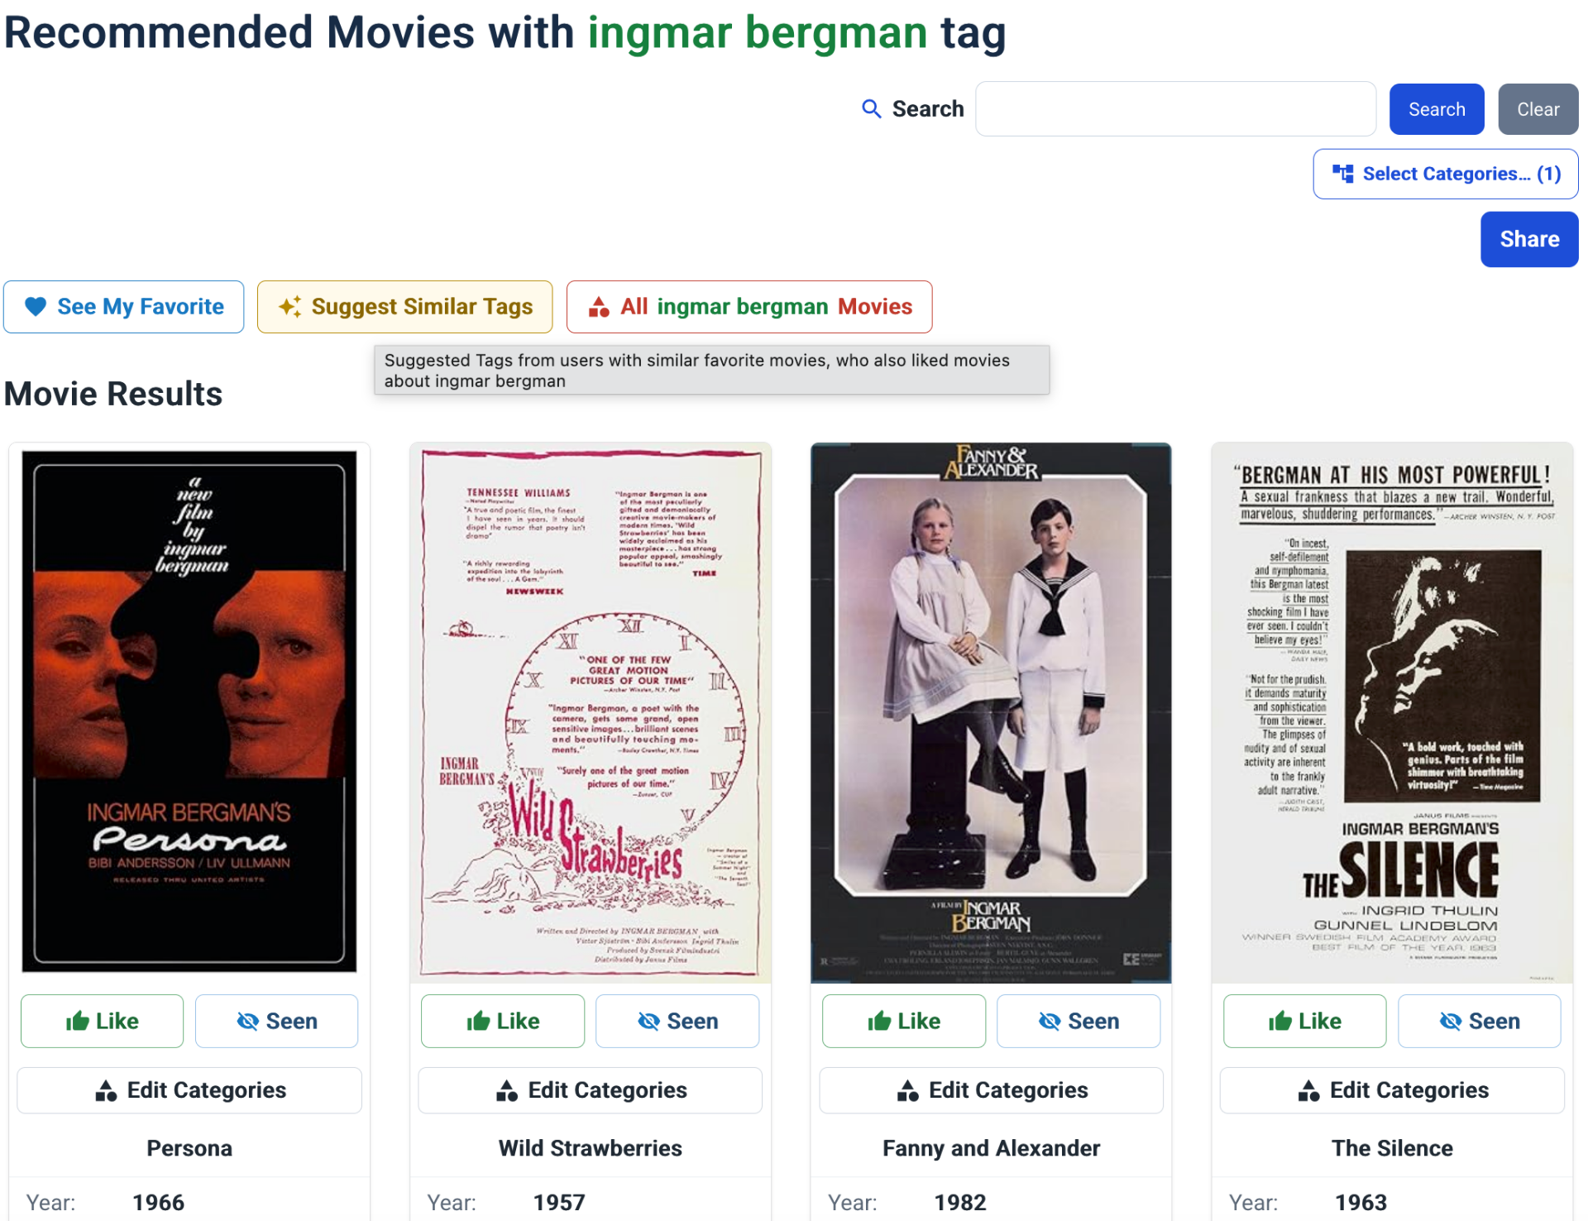This screenshot has width=1588, height=1221.
Task: Clear the search field with the Clear button
Action: 1538,109
